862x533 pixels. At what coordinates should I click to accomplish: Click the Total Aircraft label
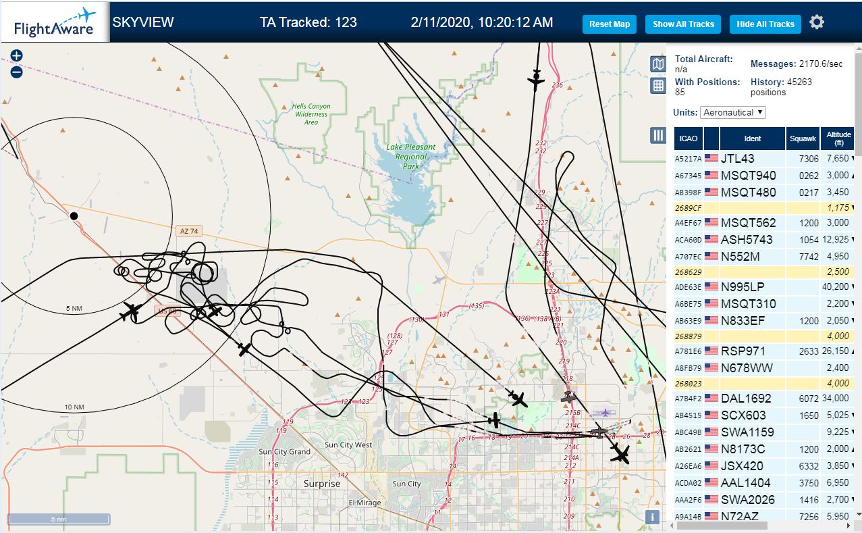704,59
